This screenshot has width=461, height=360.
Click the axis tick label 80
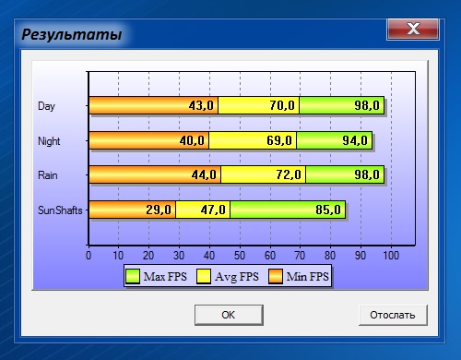330,256
